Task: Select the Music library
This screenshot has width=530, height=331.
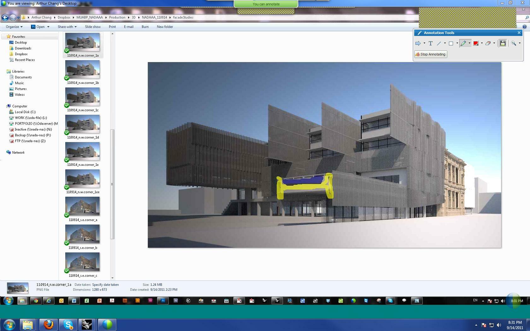Action: pyautogui.click(x=19, y=83)
